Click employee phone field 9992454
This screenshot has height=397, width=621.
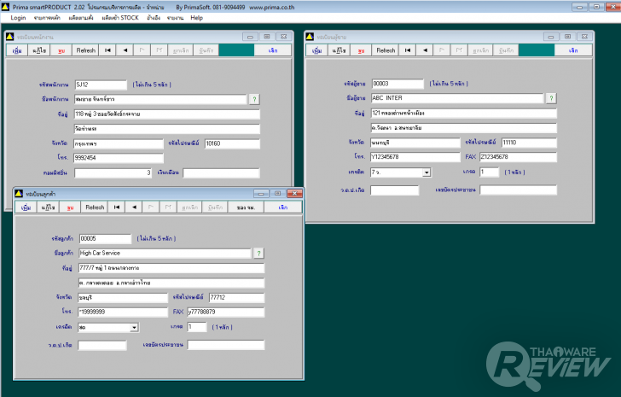118,158
